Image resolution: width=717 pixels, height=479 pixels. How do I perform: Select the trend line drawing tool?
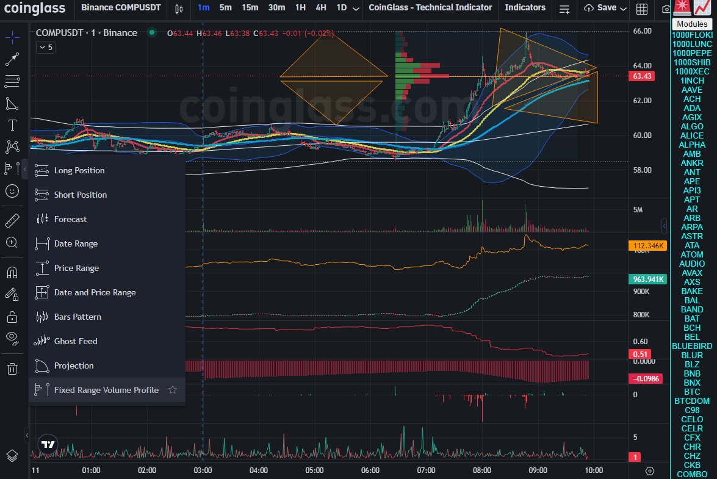click(x=12, y=59)
